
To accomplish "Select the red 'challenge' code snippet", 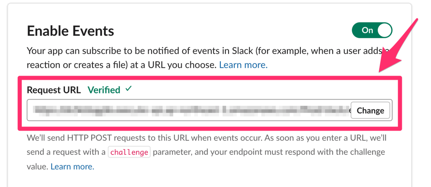I will pyautogui.click(x=129, y=152).
